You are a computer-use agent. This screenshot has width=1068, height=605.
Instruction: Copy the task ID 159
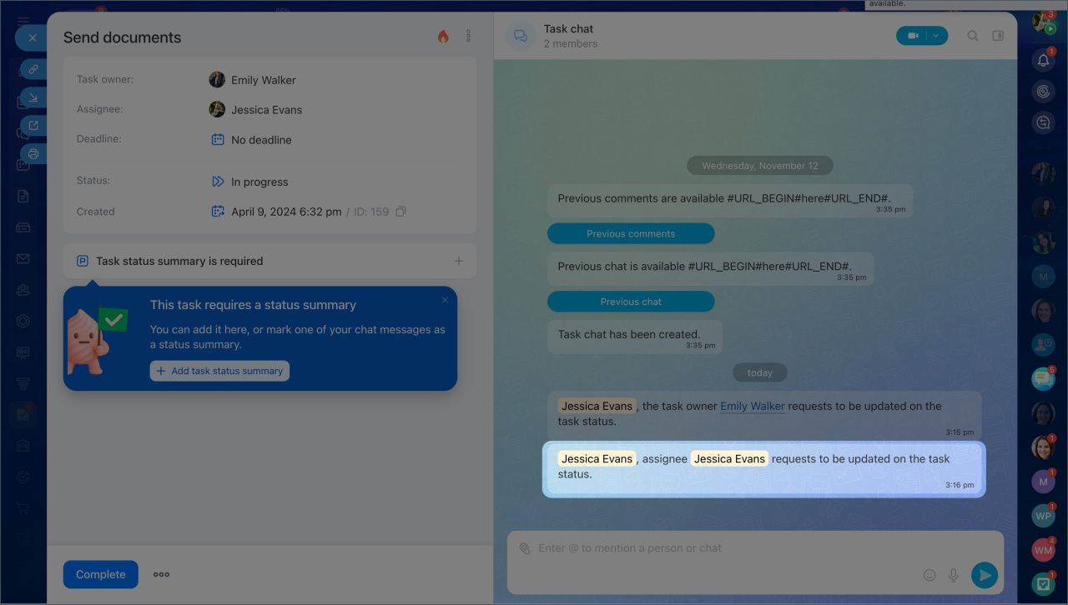[400, 212]
